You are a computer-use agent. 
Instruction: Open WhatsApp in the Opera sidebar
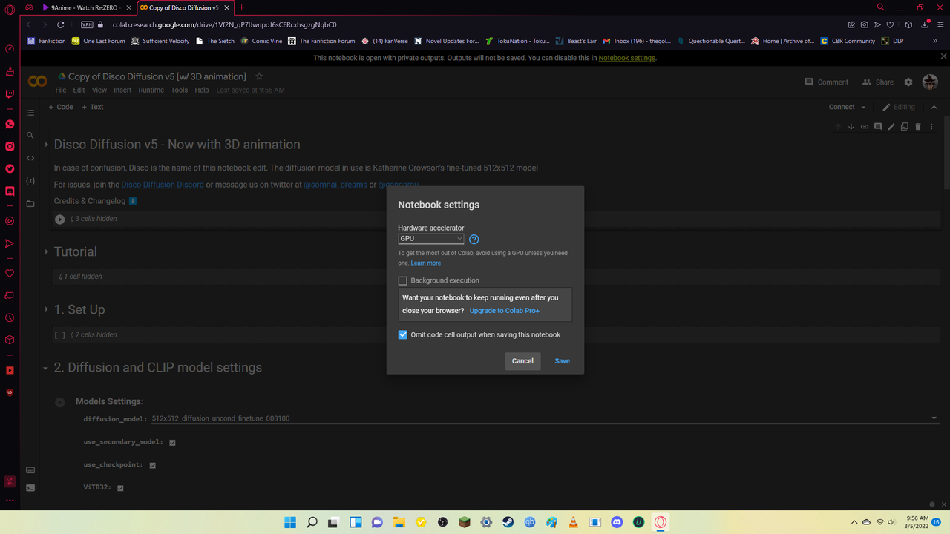(x=10, y=124)
